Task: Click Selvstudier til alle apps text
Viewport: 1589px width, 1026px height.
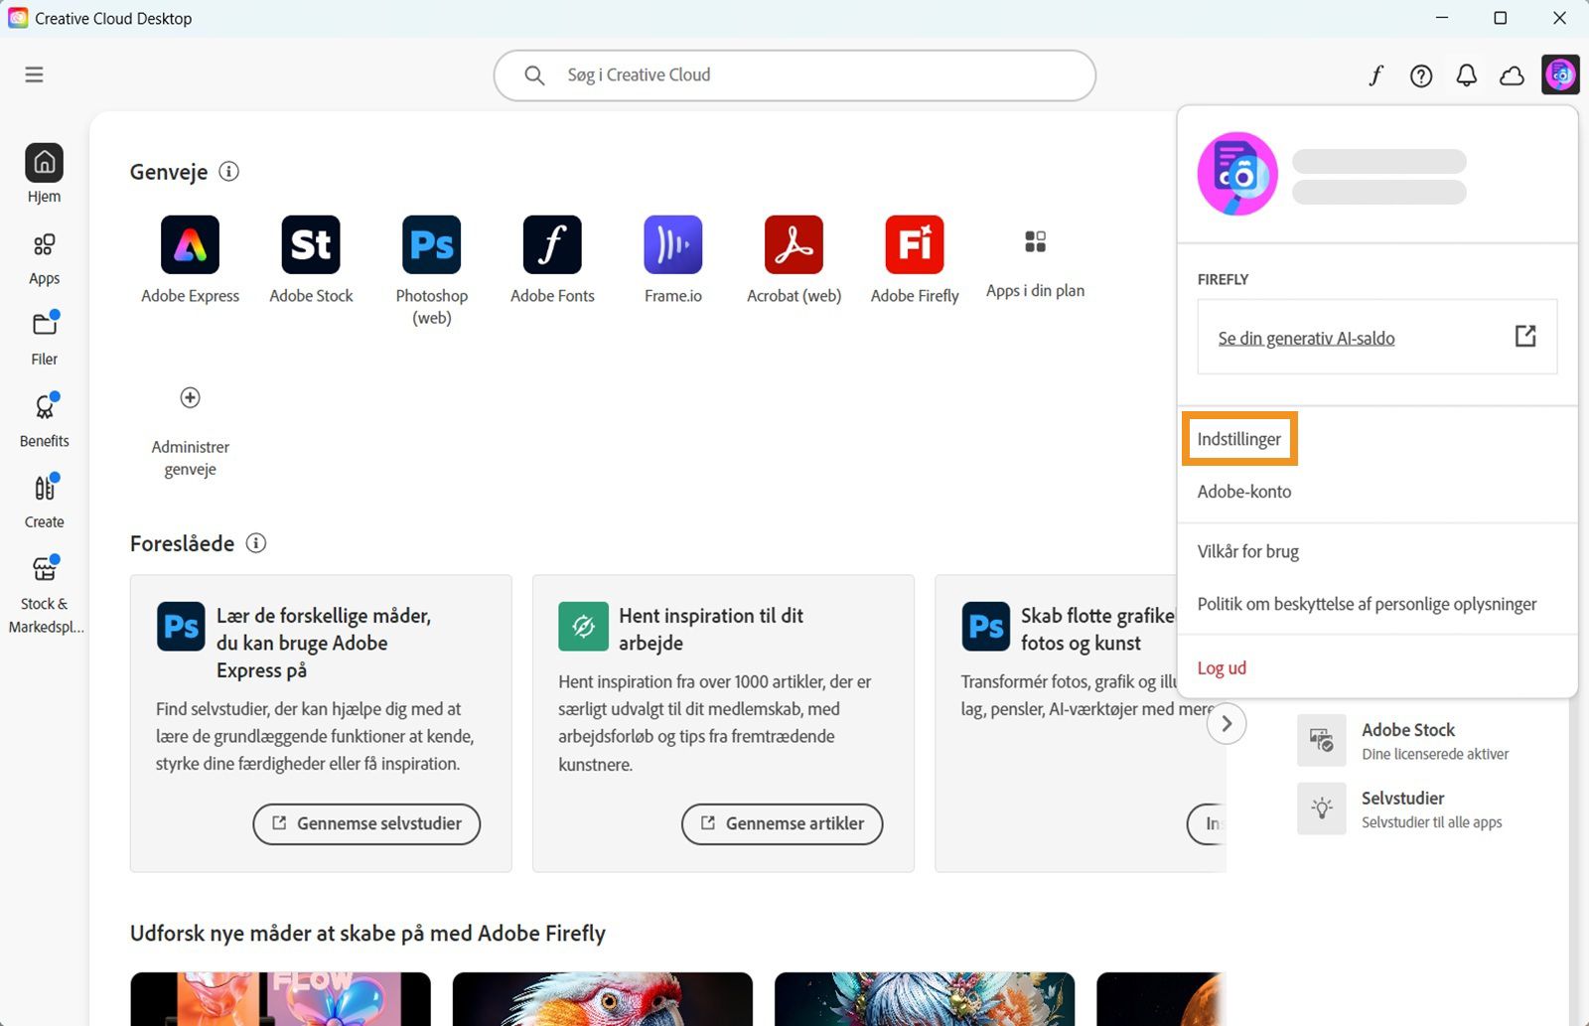Action: 1431,822
